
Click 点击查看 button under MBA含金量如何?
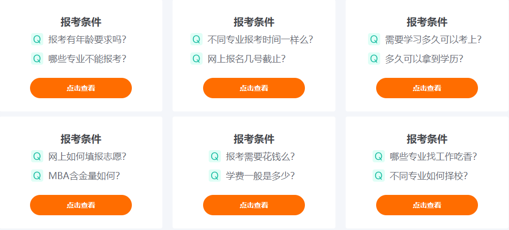point(81,205)
